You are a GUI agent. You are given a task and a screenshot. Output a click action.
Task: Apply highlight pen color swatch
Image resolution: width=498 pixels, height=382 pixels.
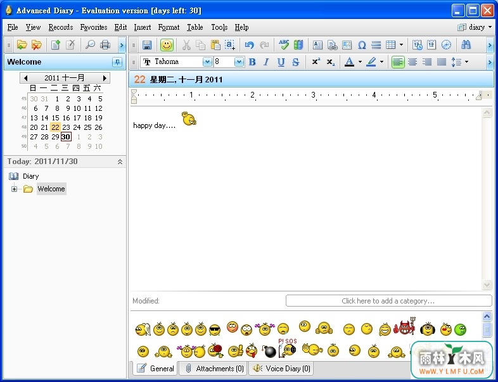[371, 62]
